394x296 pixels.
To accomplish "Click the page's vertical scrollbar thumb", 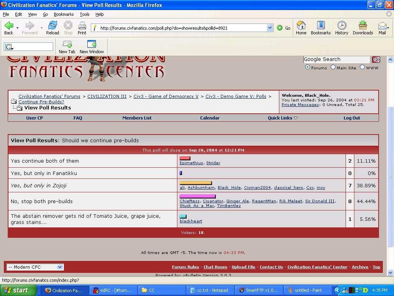I will tap(390, 176).
